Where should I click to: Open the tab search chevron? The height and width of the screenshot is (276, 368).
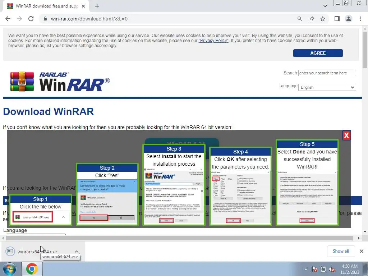click(x=325, y=6)
